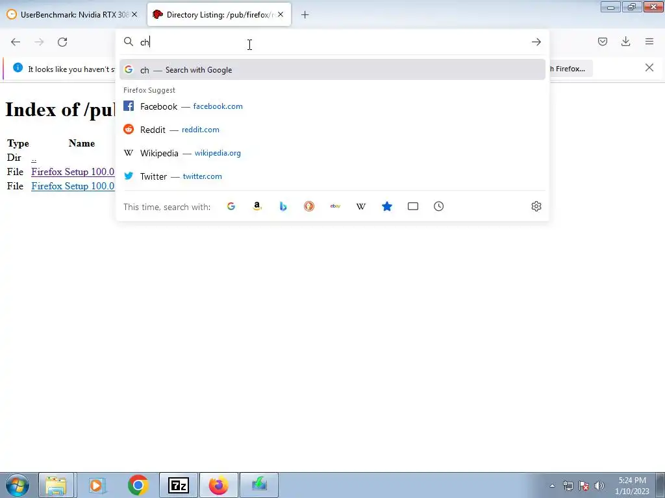Choose Twitter suggestion

332,176
